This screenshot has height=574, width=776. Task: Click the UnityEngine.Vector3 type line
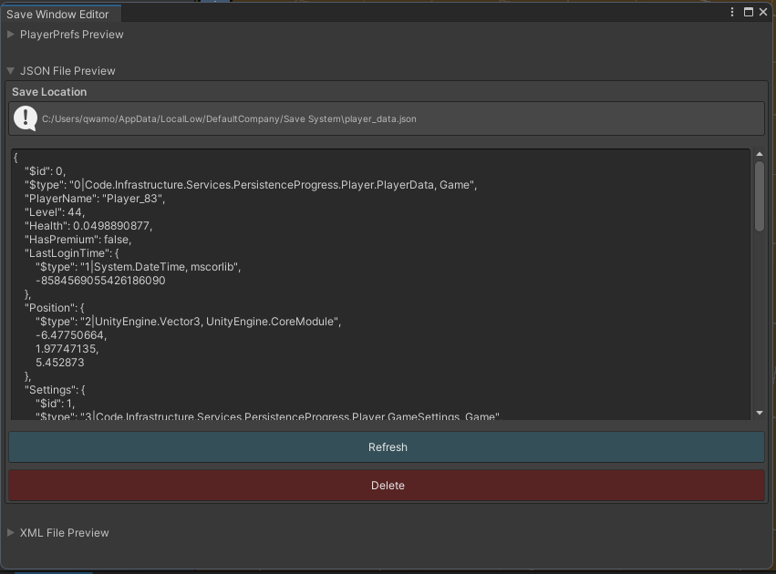[188, 322]
